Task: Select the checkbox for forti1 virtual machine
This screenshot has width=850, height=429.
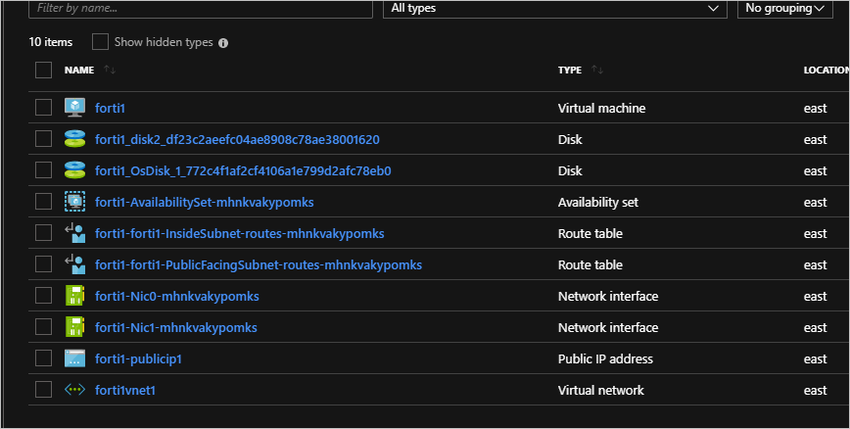Action: (43, 108)
